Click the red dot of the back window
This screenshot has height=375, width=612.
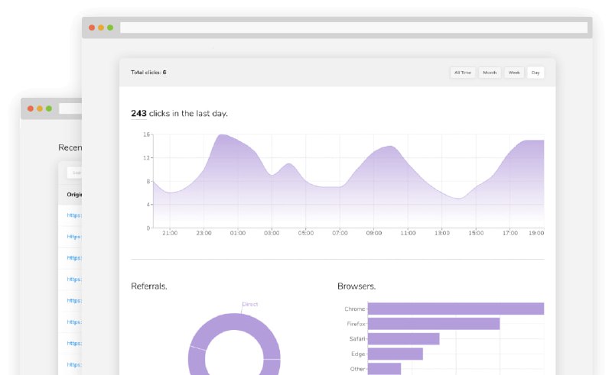(x=31, y=108)
